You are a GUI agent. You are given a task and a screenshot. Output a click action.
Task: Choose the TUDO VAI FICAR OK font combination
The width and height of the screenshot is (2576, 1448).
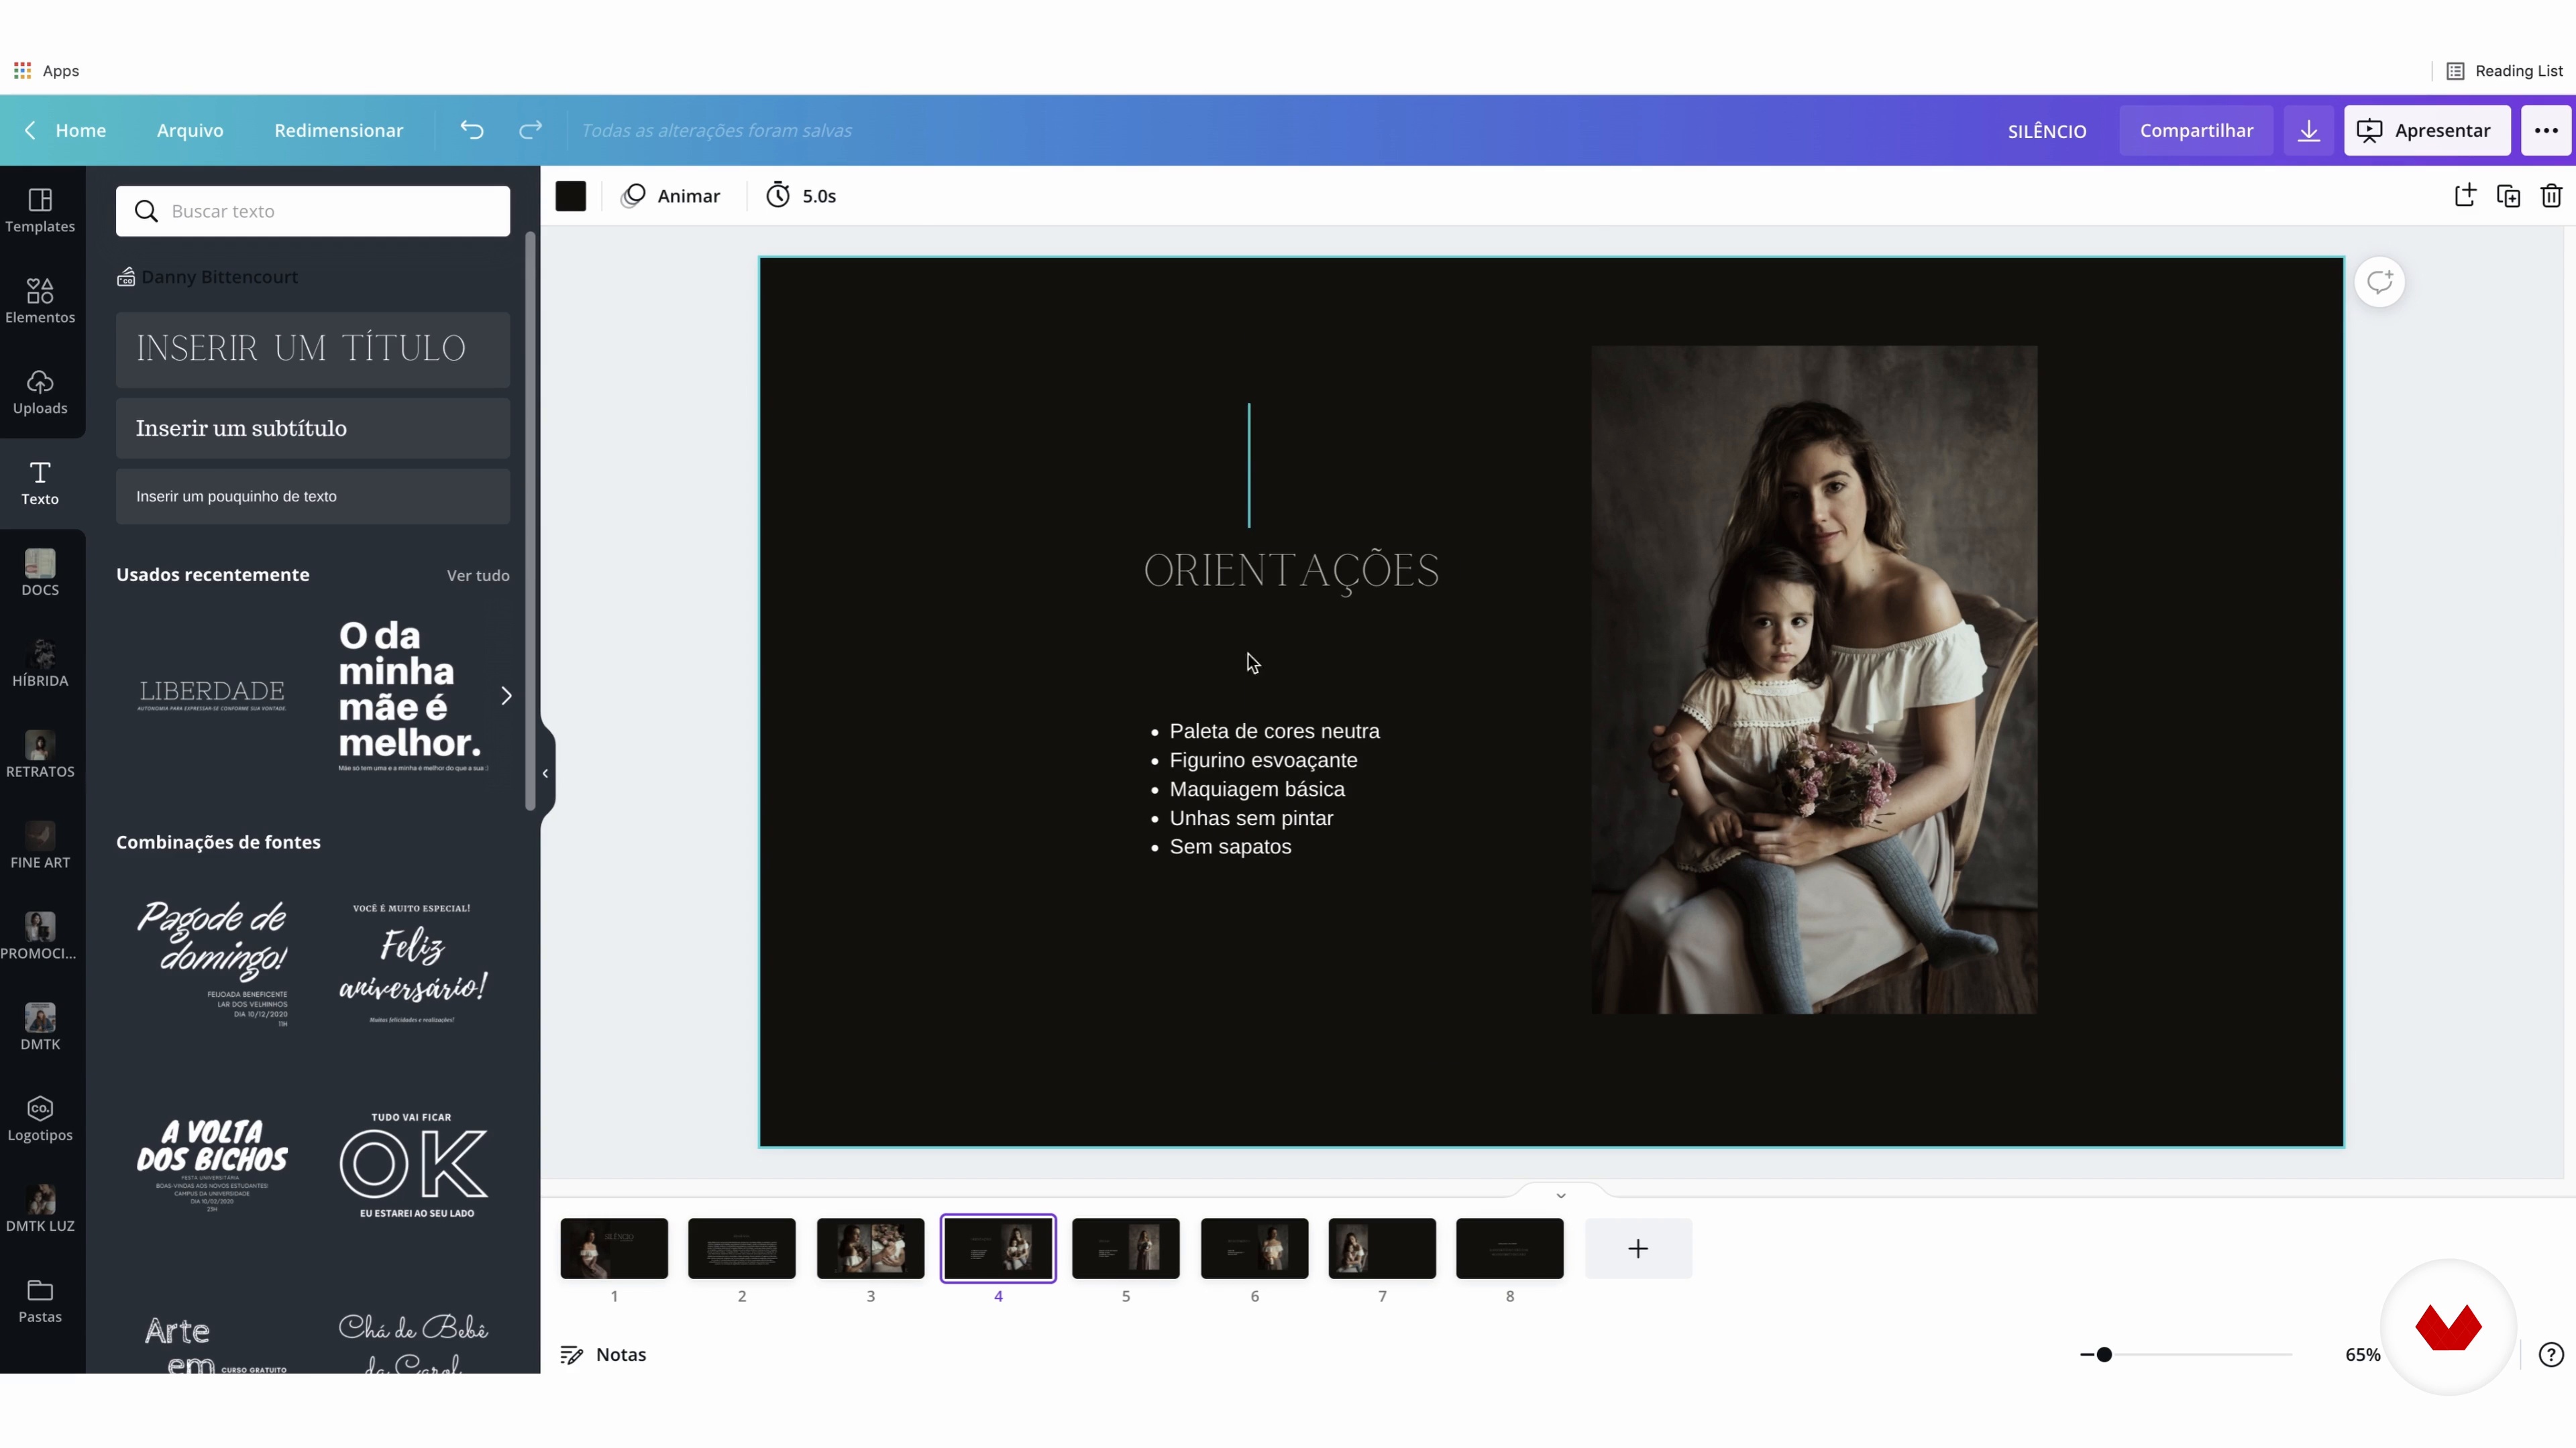click(412, 1164)
